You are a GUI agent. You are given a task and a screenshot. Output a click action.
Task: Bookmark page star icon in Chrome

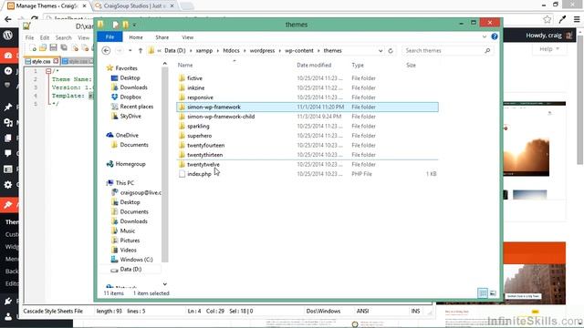click(x=547, y=19)
